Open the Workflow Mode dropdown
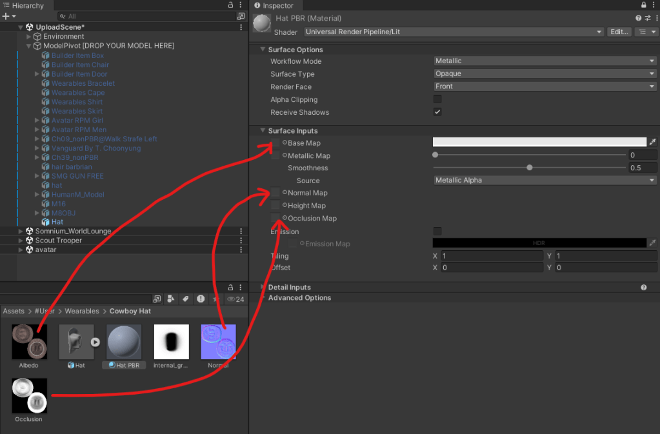The width and height of the screenshot is (660, 434). tap(545, 61)
